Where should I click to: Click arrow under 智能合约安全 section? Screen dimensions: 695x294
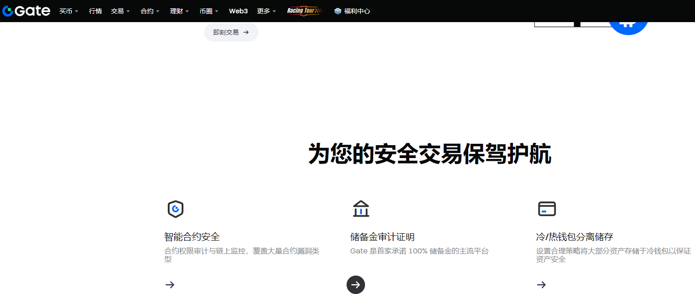170,285
